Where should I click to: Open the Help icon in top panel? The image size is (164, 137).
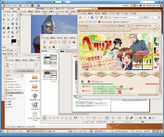click(x=38, y=6)
